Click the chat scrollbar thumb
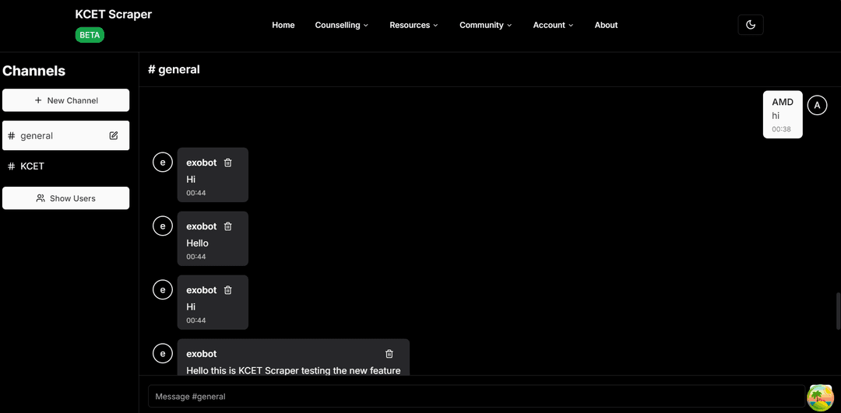The width and height of the screenshot is (841, 413). pos(838,311)
